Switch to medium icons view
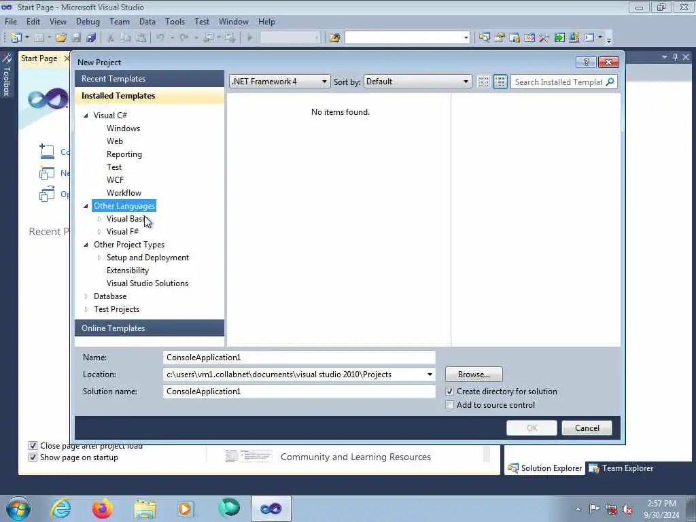The width and height of the screenshot is (696, 522). coord(500,82)
